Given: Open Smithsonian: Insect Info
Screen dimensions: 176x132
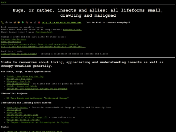Looking at the screenshot, I should [x=22, y=115].
